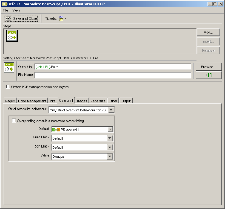Viewport: 225px width, 209px height.
Task: Select the Esko Normalize step icon in Steps list
Action: point(12,36)
